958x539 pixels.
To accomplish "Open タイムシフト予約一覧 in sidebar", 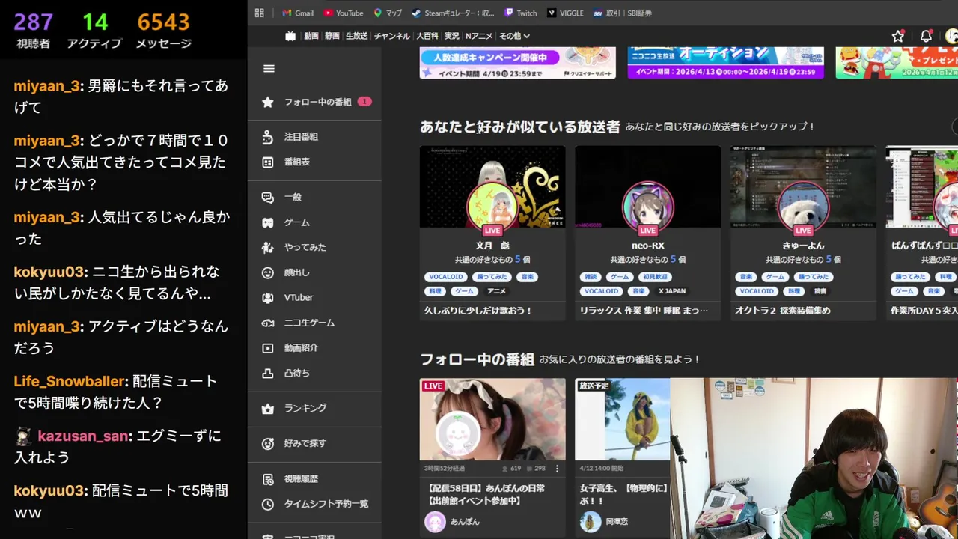I will pos(315,504).
